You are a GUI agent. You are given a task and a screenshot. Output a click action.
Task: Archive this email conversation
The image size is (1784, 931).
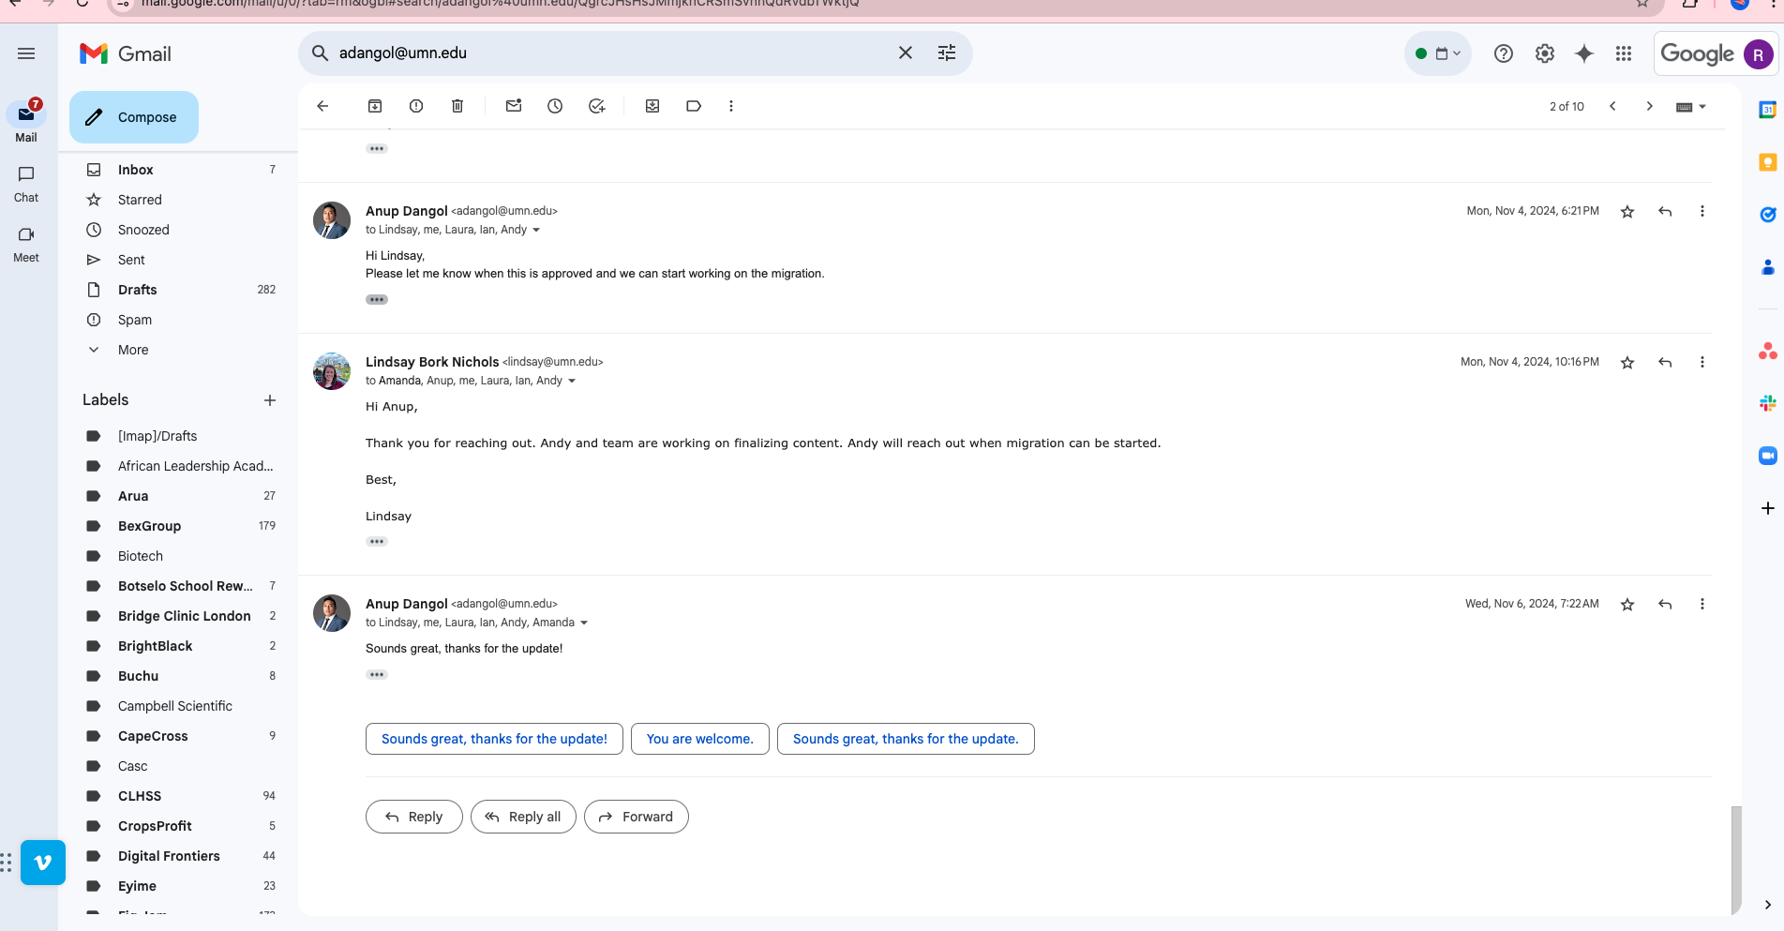point(375,106)
